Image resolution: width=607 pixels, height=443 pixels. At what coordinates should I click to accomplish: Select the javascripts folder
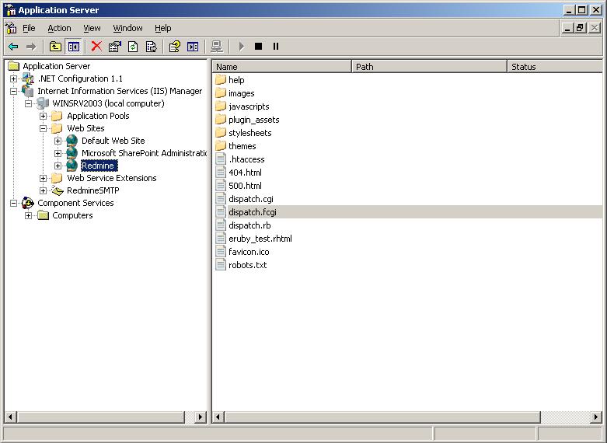pyautogui.click(x=249, y=106)
